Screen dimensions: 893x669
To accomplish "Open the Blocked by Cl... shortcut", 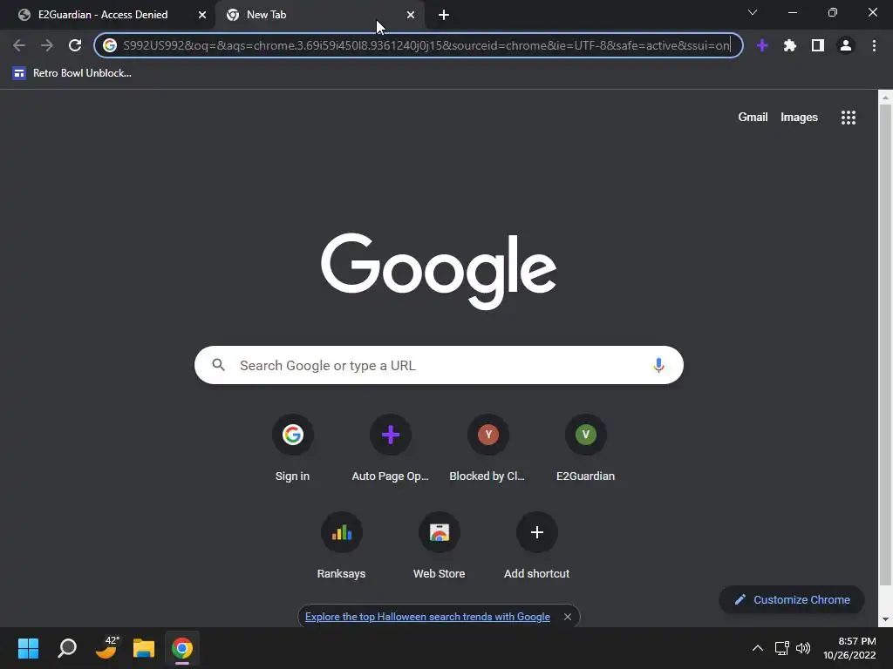I will pyautogui.click(x=487, y=449).
